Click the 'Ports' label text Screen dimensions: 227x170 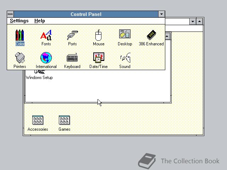(72, 44)
